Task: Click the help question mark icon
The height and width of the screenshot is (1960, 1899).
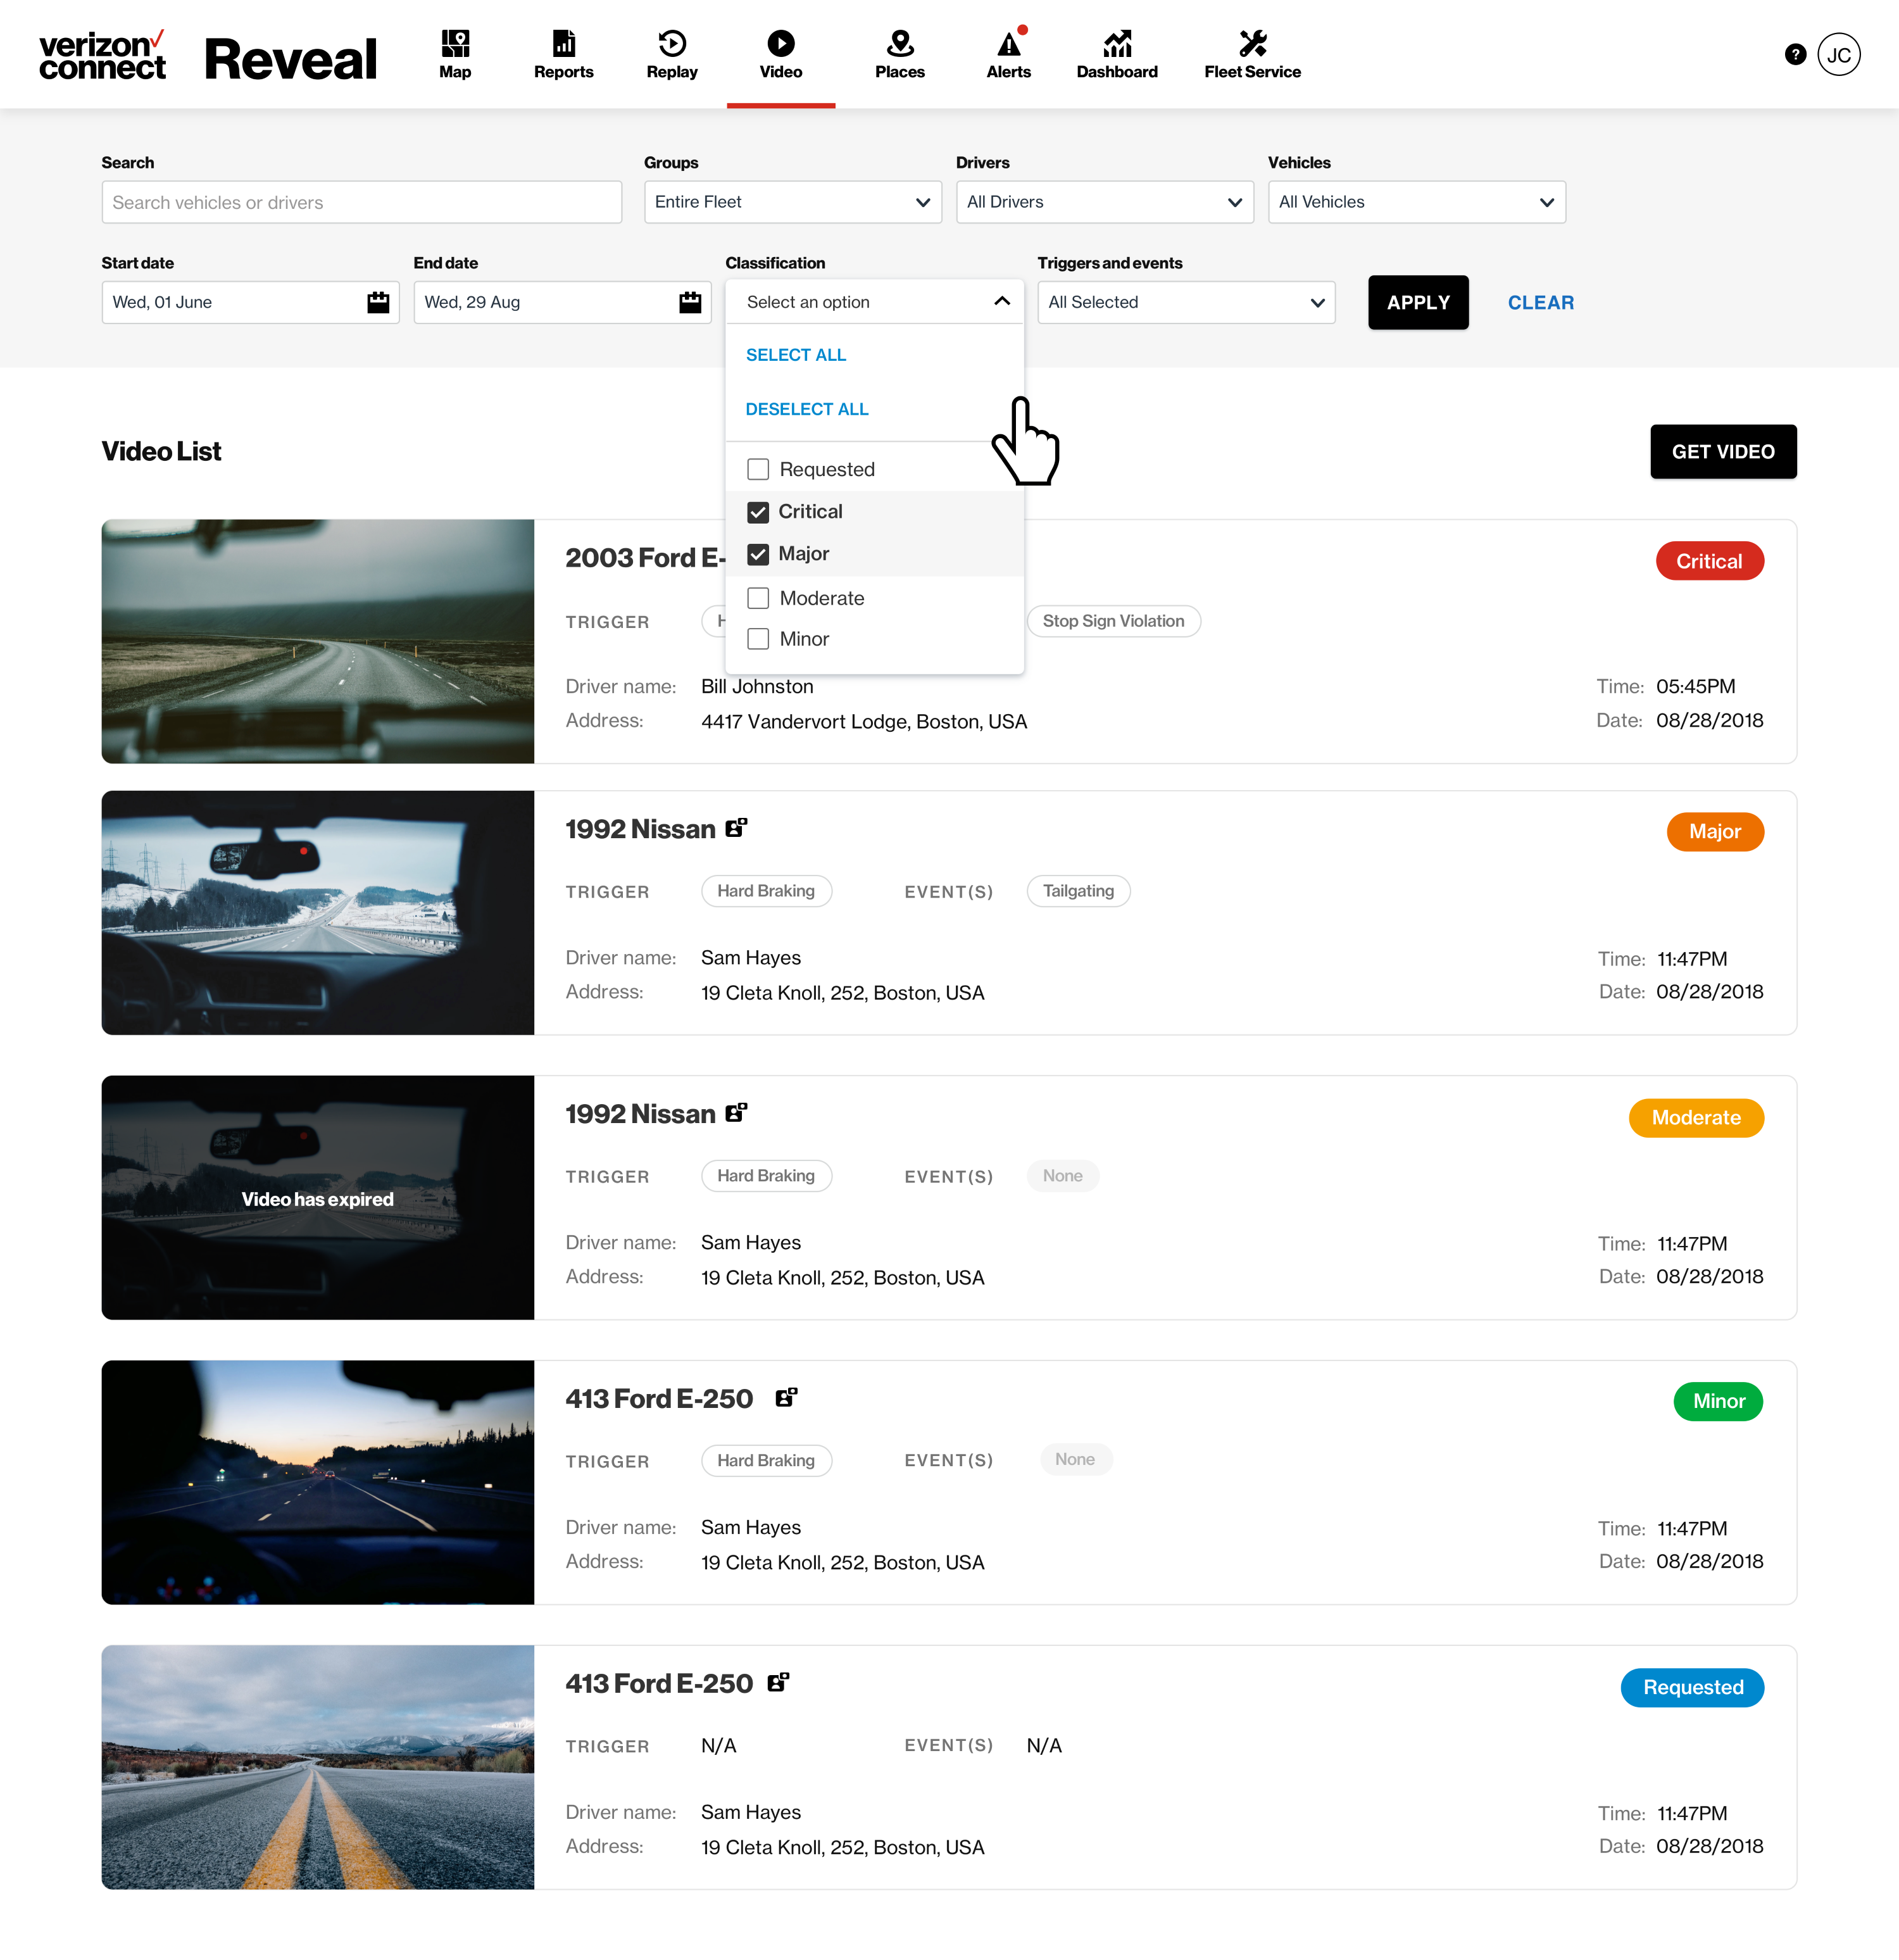Action: click(x=1795, y=54)
